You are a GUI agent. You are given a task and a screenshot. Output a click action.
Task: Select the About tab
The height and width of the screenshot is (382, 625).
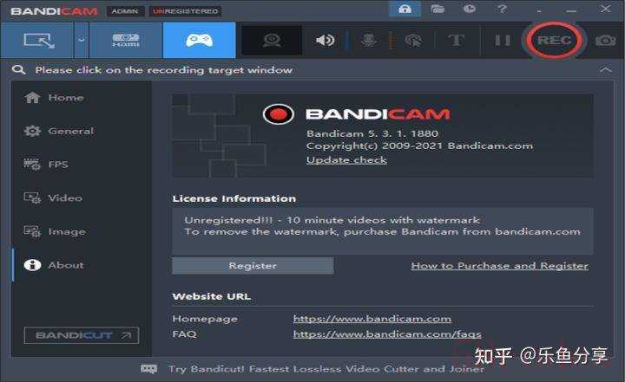pos(54,265)
